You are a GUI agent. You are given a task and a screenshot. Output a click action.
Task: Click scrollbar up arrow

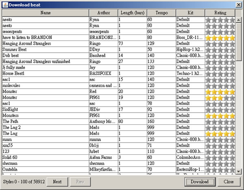(x=239, y=20)
